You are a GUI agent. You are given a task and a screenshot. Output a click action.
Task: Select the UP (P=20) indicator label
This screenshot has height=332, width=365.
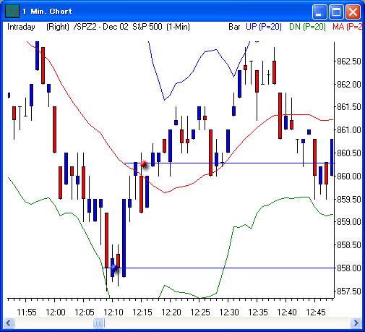264,27
